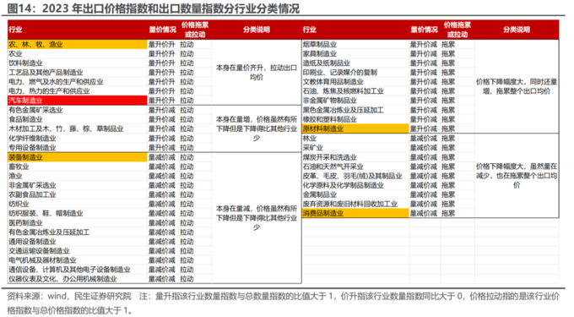Select the '农副食品加工业' row
Viewport: 574px width, 317px height.
[32, 194]
